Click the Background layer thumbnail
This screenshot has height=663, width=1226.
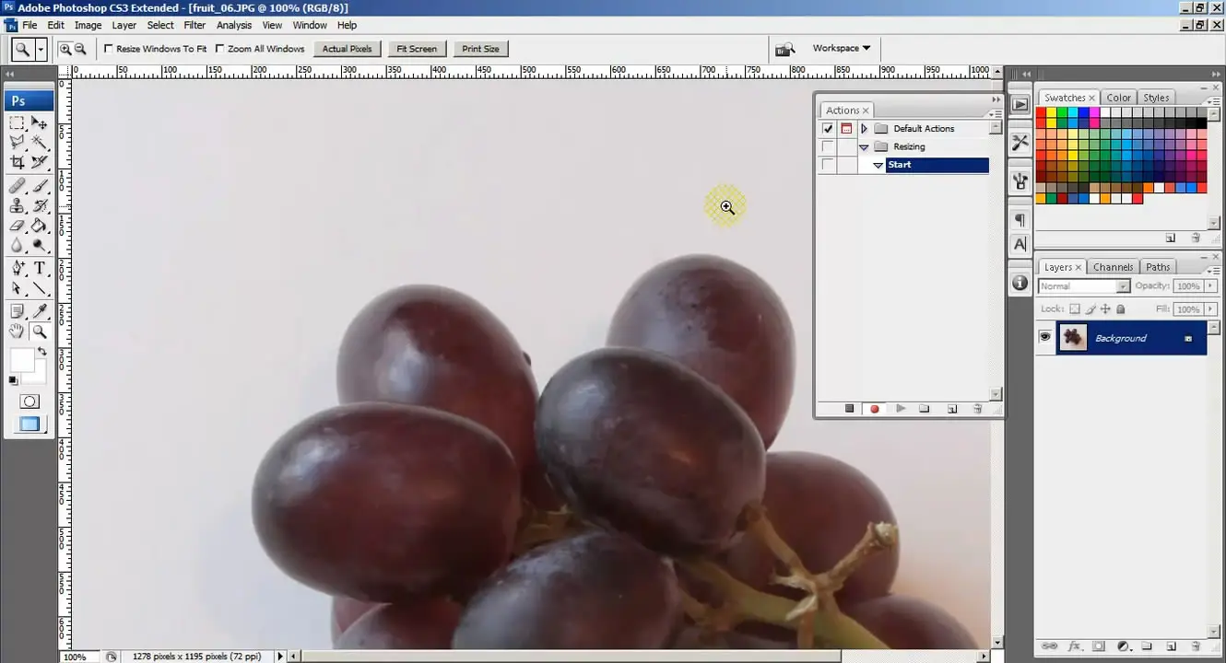click(1073, 338)
